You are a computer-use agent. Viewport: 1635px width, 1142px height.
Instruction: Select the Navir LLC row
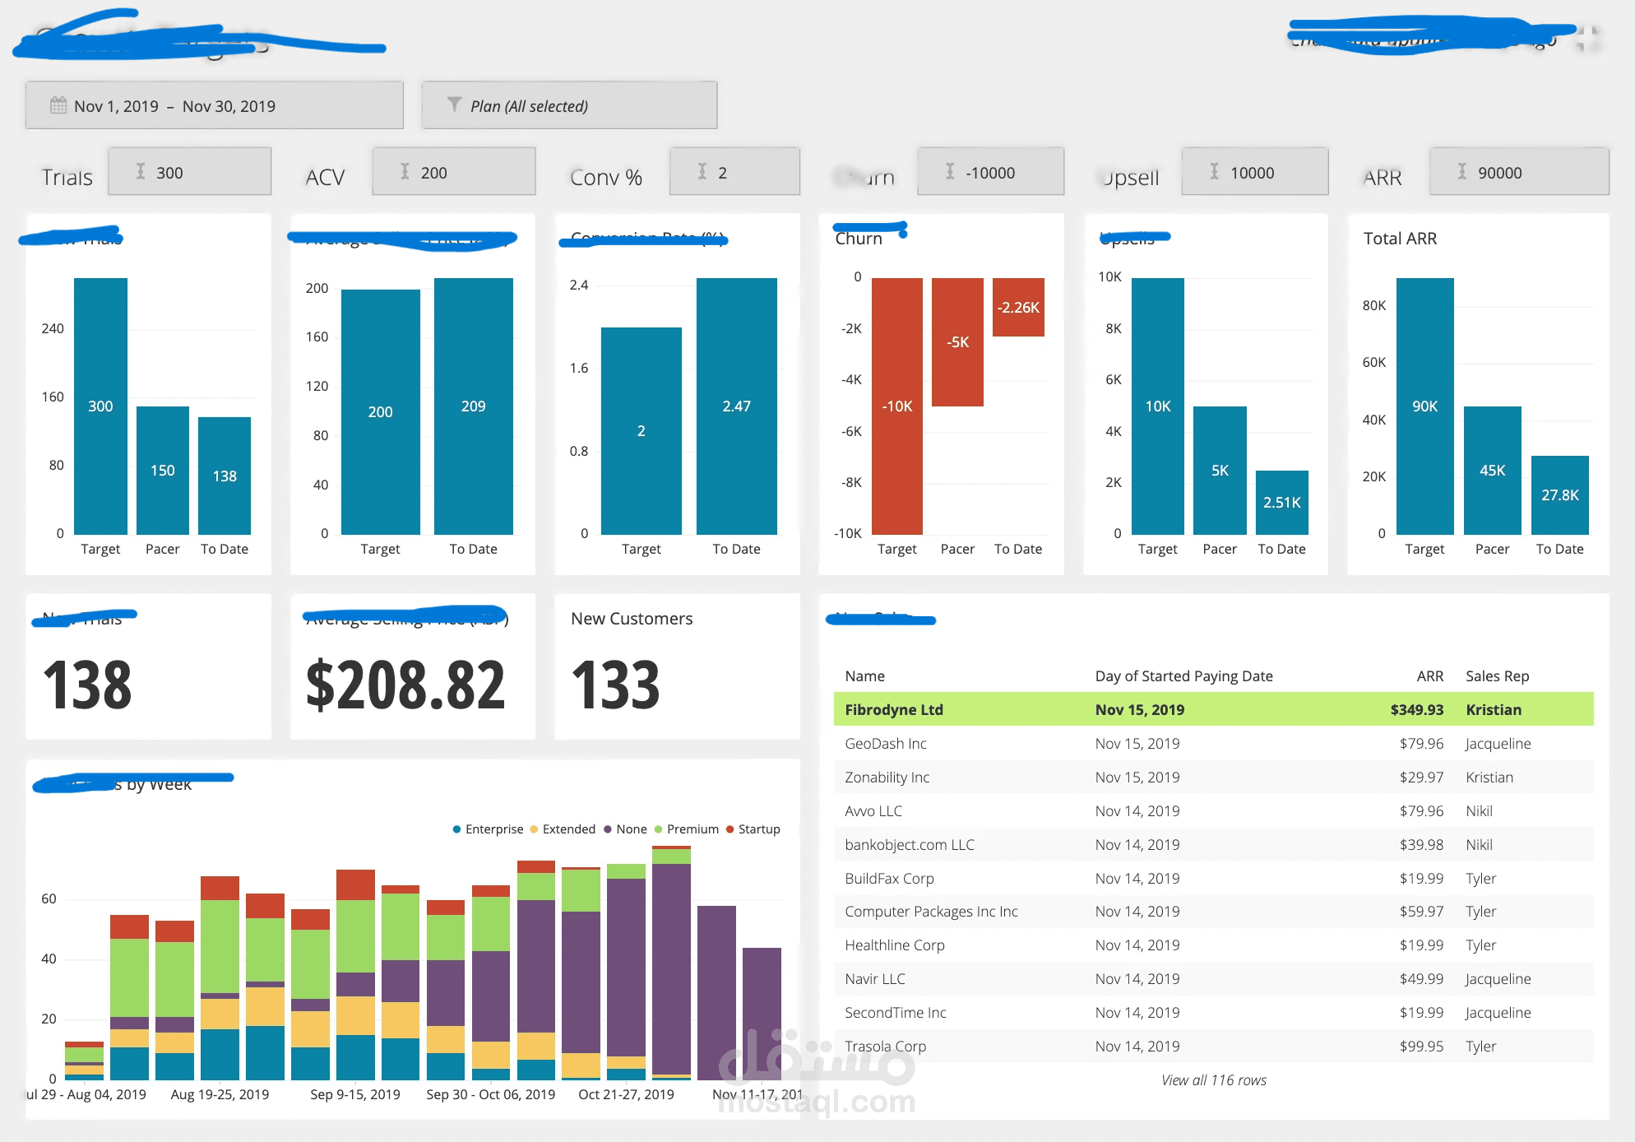click(1214, 979)
